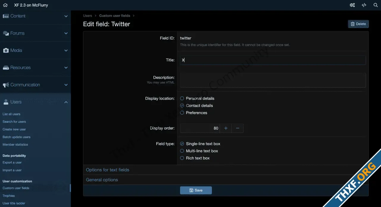The height and width of the screenshot is (207, 381).
Task: Expand the Resources sidebar section
Action: click(x=66, y=68)
